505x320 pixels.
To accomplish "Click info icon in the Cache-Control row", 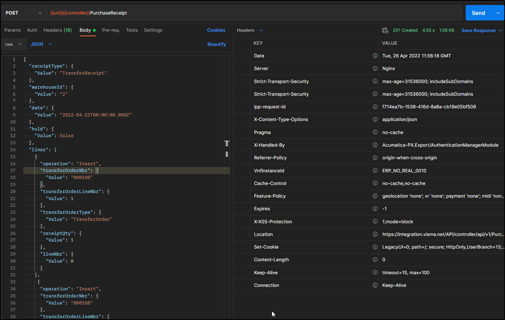I will coord(375,184).
